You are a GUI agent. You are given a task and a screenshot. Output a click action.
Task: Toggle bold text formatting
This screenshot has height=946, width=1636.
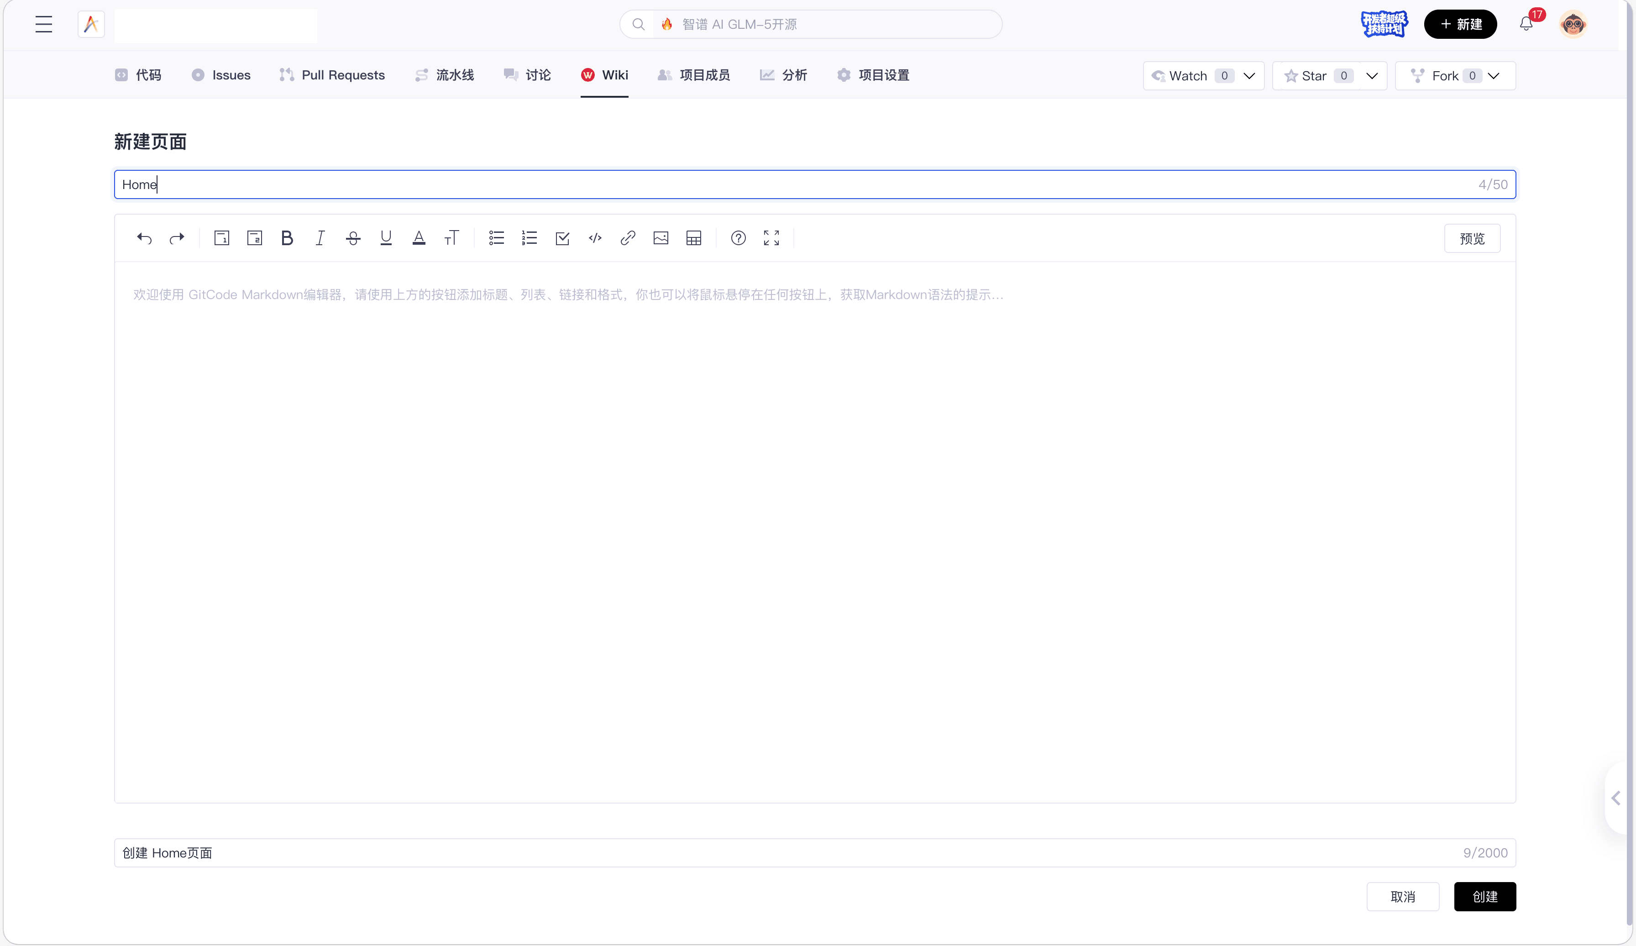[287, 238]
